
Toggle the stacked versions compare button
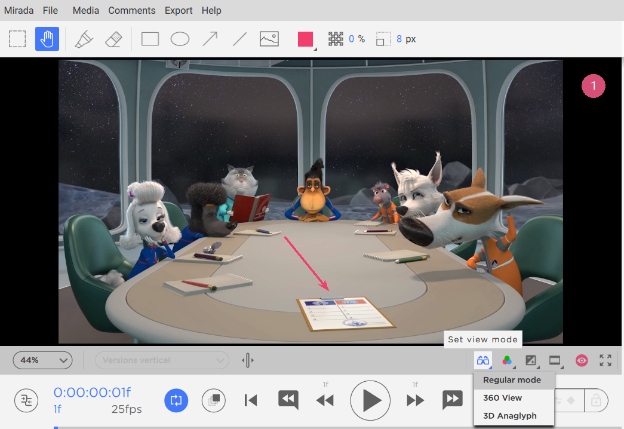click(x=214, y=400)
